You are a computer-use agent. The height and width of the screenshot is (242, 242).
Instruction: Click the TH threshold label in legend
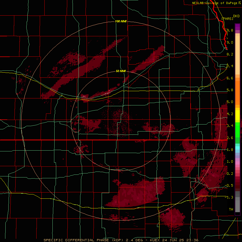[231, 209]
